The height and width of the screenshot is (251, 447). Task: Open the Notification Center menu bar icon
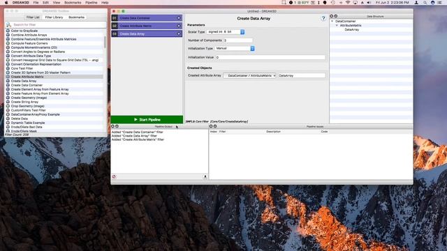coord(439,3)
